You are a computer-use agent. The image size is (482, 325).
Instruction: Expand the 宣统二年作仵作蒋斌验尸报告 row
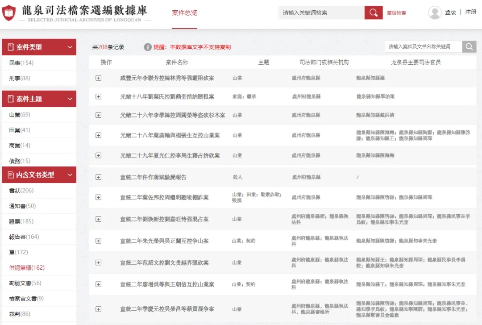click(x=98, y=176)
